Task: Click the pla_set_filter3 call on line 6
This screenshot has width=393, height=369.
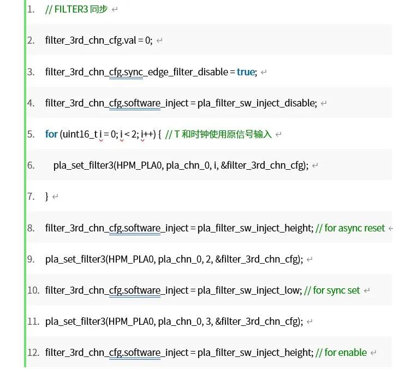Action: [x=83, y=165]
